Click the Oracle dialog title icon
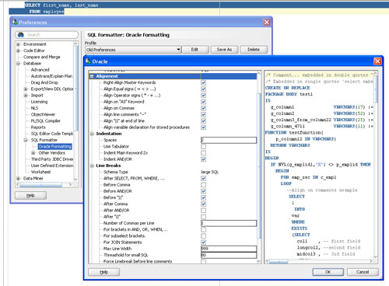Image resolution: width=389 pixels, height=286 pixels. (88, 61)
